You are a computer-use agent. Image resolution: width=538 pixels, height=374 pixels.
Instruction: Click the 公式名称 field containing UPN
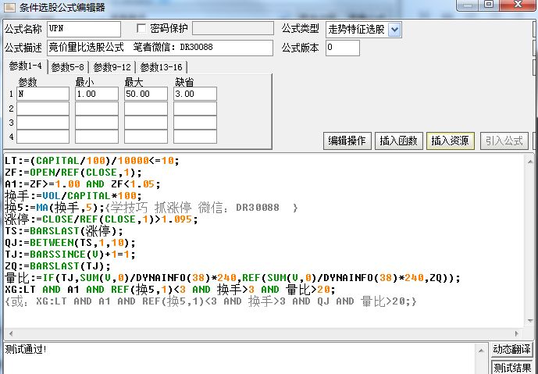[84, 29]
